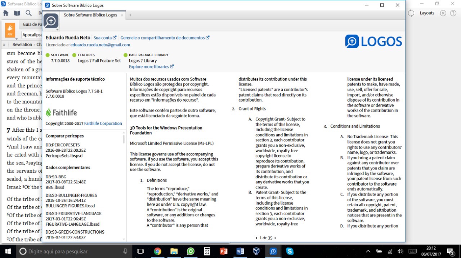461x258 pixels.
Task: Click the search magnifier icon
Action: point(29,13)
